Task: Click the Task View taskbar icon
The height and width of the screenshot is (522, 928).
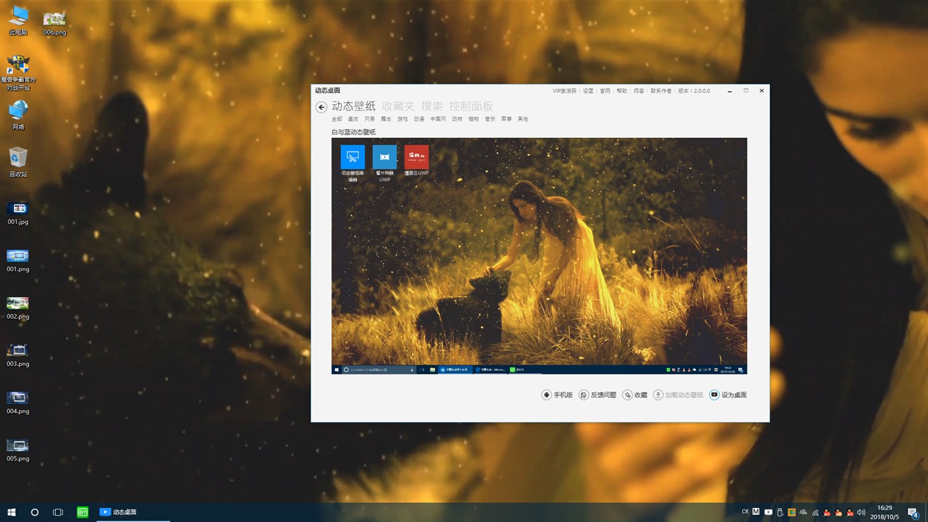Action: tap(58, 511)
